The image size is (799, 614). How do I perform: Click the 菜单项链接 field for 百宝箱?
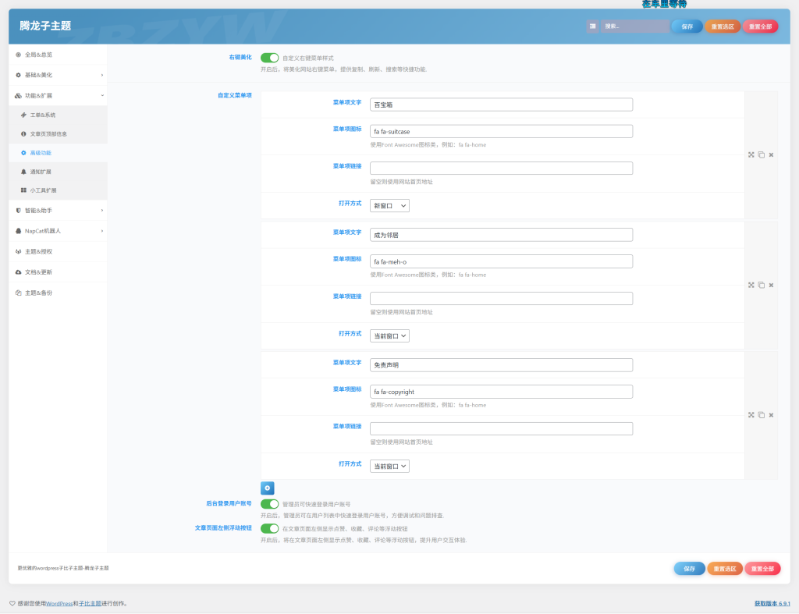pos(501,169)
